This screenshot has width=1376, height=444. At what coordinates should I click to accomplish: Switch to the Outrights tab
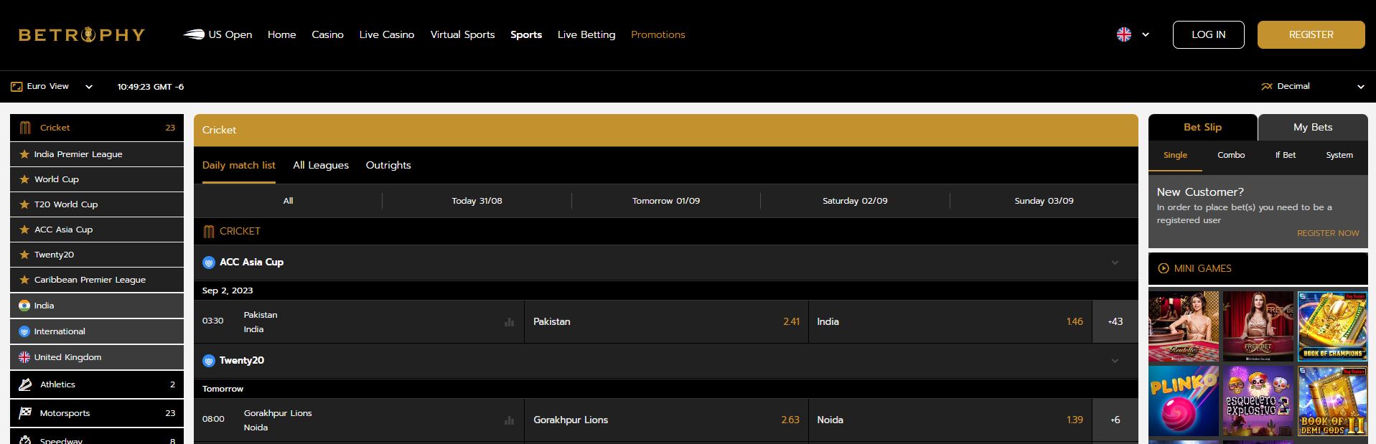[388, 165]
